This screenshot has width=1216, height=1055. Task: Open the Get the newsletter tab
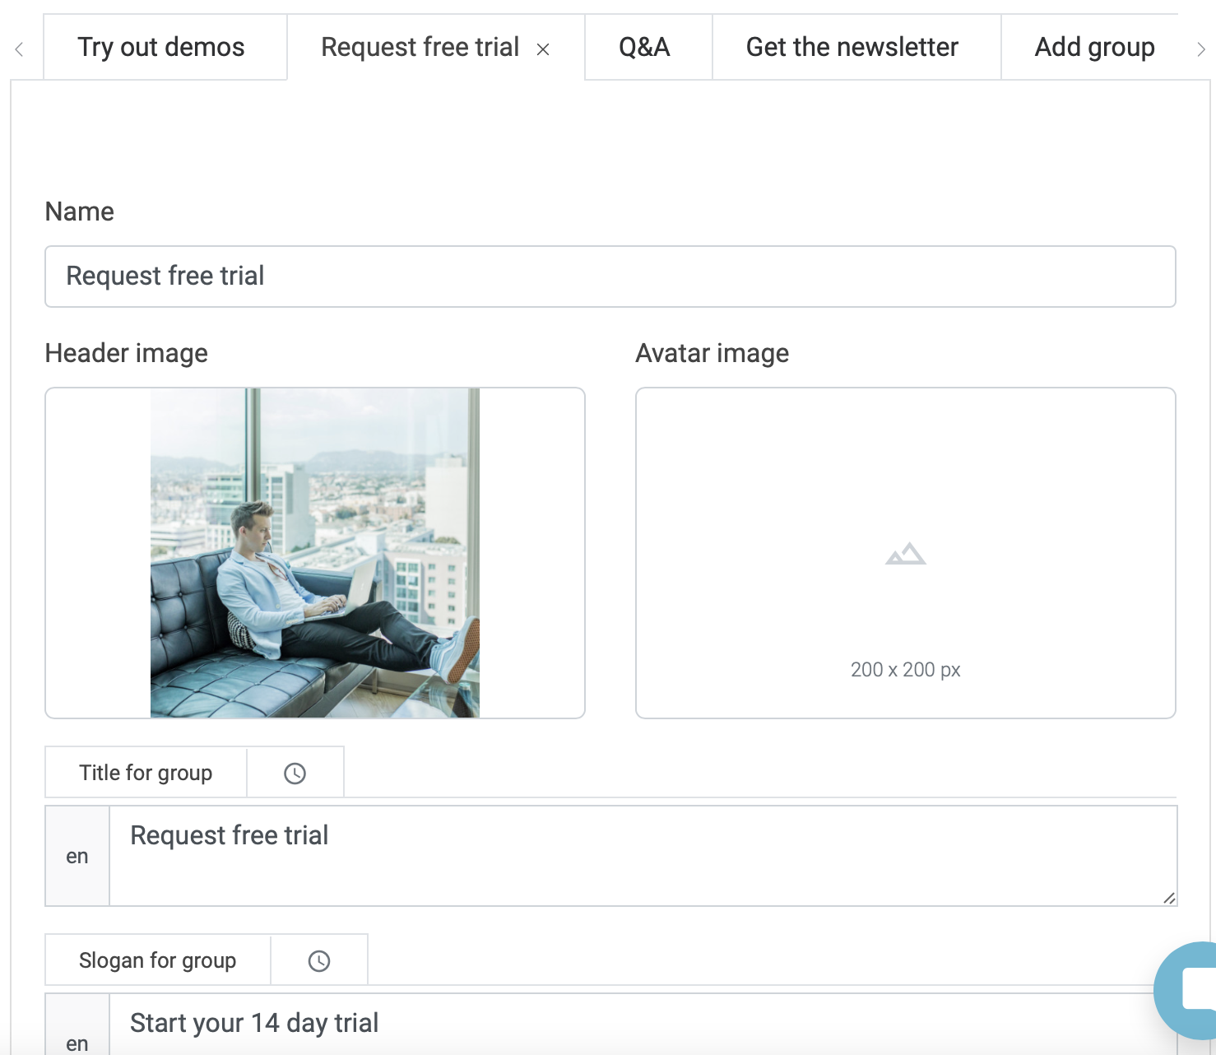[x=852, y=47]
